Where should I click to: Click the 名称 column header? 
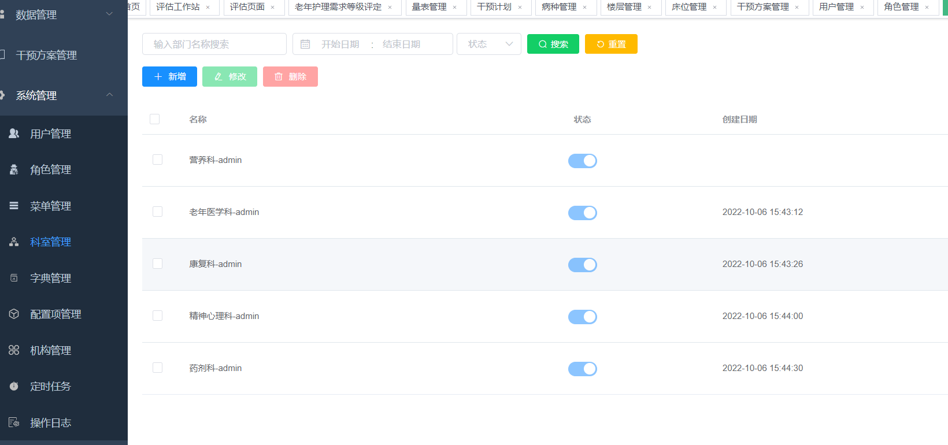198,120
